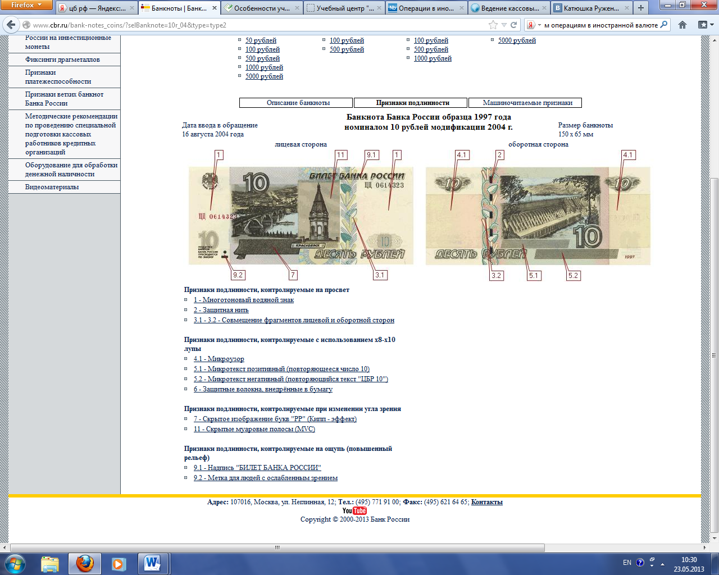Open the '2 - Защитная нить' link
The height and width of the screenshot is (575, 719).
coord(221,310)
